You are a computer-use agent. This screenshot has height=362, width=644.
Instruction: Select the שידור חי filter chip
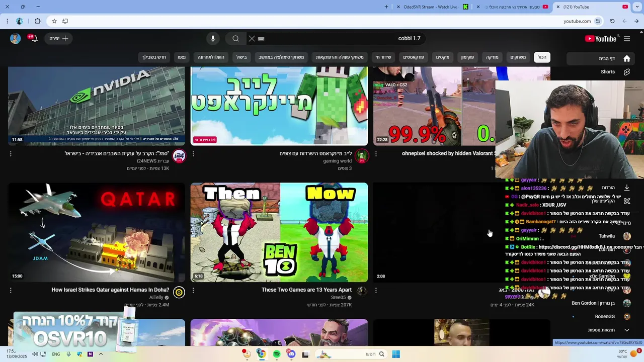(x=383, y=57)
